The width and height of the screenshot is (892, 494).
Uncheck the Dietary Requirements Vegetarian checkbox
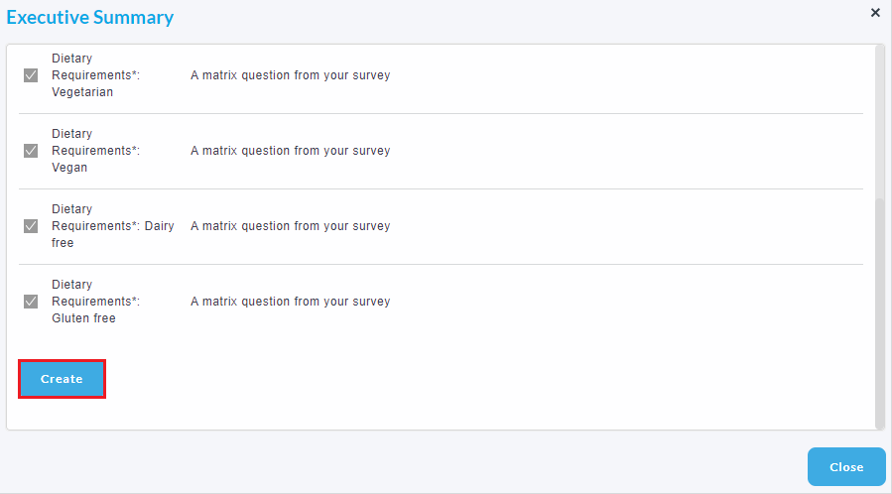(x=31, y=75)
